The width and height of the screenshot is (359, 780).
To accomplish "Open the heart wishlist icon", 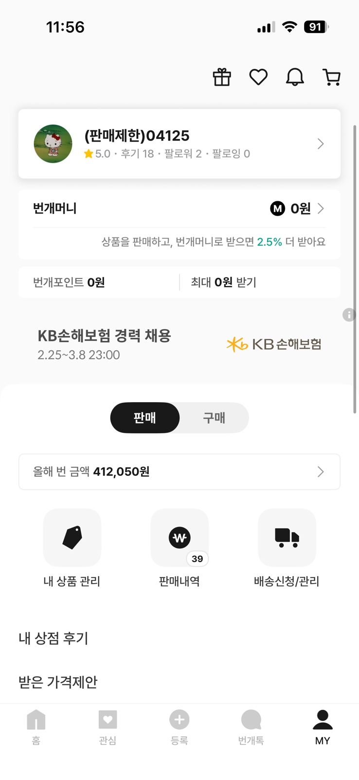I will point(258,77).
